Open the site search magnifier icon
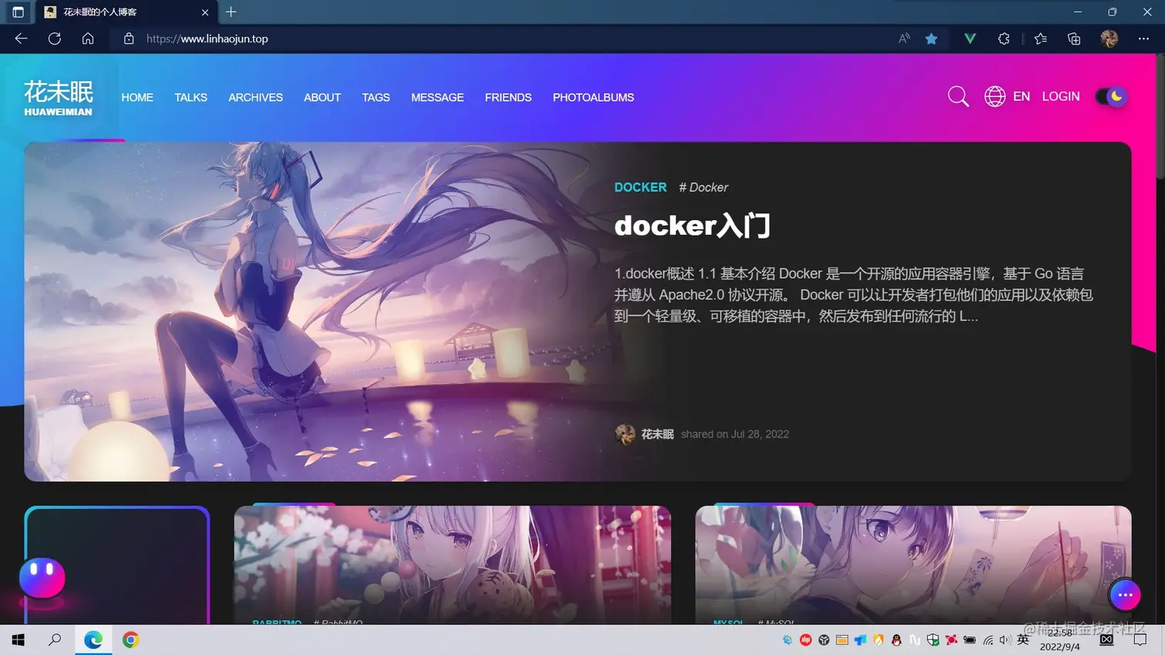Screen dimensions: 1165x655 [958, 96]
